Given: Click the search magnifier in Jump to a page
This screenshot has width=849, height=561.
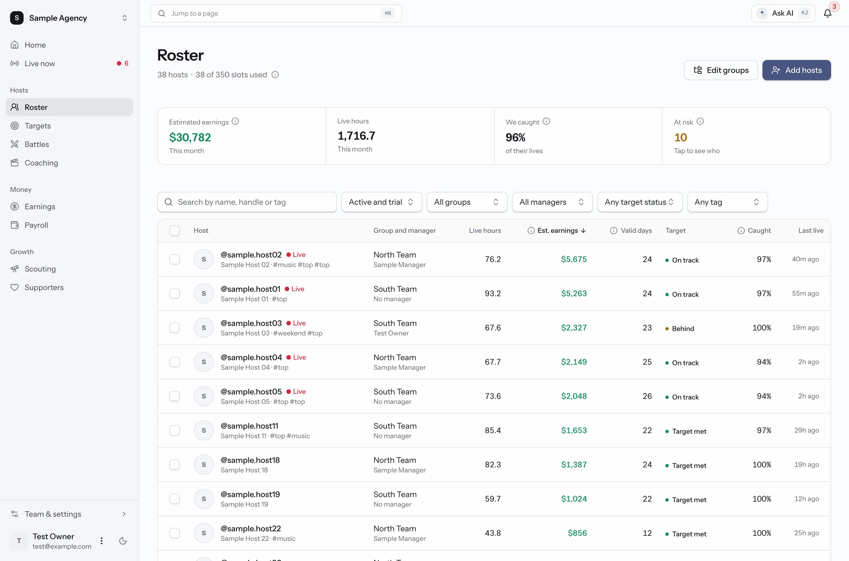Looking at the screenshot, I should pos(162,13).
